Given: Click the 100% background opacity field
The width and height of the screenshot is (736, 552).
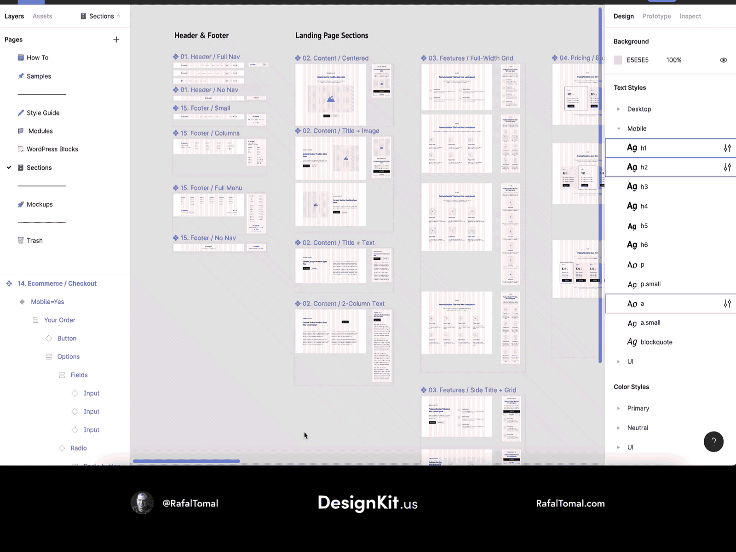Looking at the screenshot, I should (x=674, y=60).
